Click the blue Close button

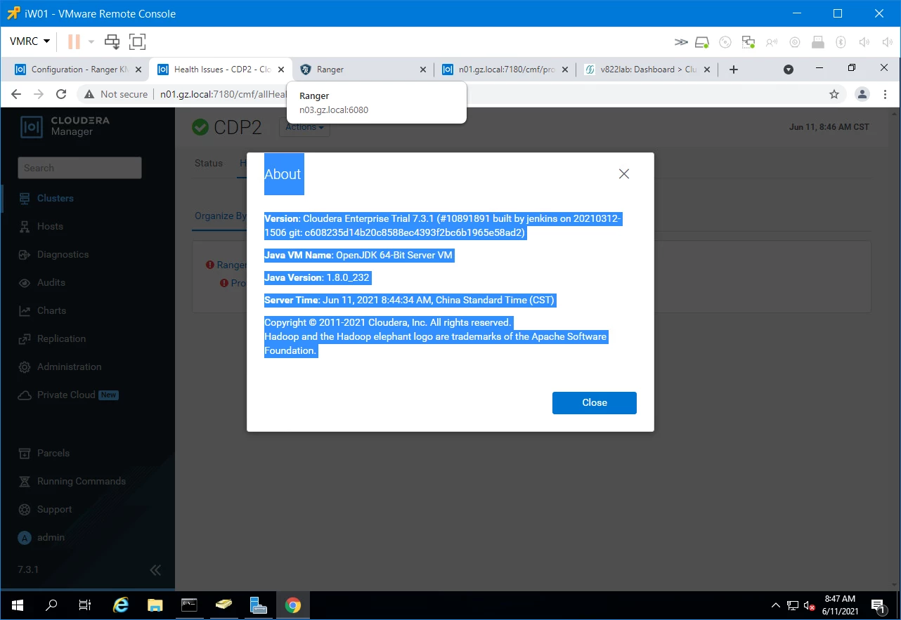click(595, 402)
